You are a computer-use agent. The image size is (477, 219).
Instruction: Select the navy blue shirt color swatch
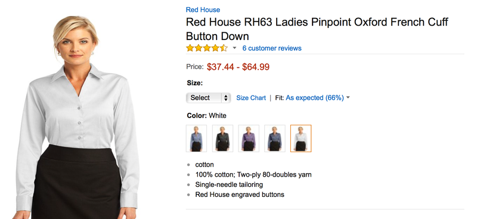(x=275, y=138)
